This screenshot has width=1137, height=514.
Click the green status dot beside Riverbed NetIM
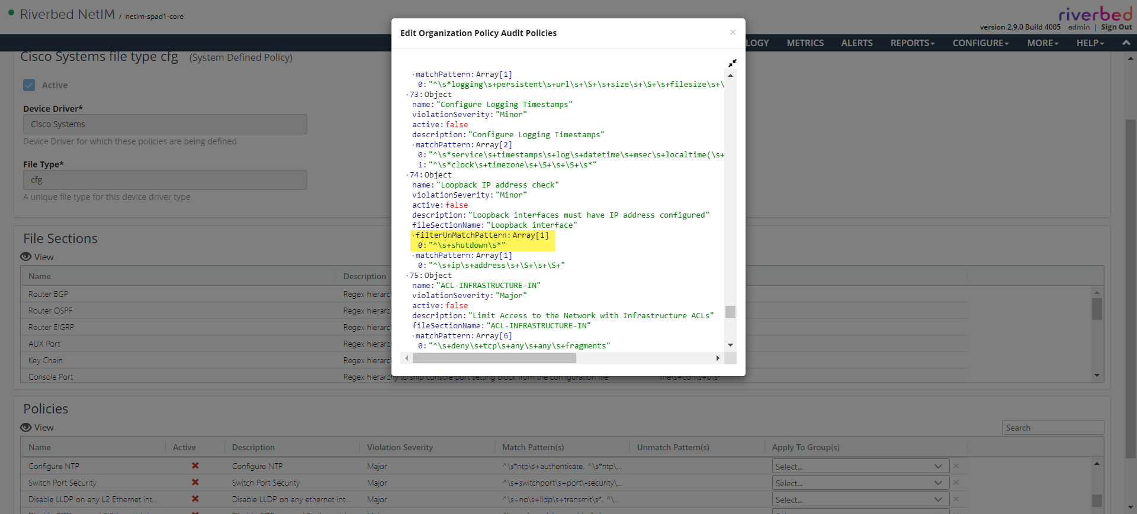pos(11,12)
